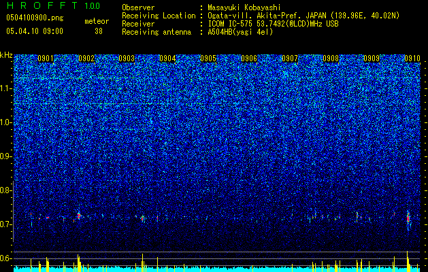This screenshot has width=428, height=272.
Task: Click the meteor count label
Action: pos(97,21)
